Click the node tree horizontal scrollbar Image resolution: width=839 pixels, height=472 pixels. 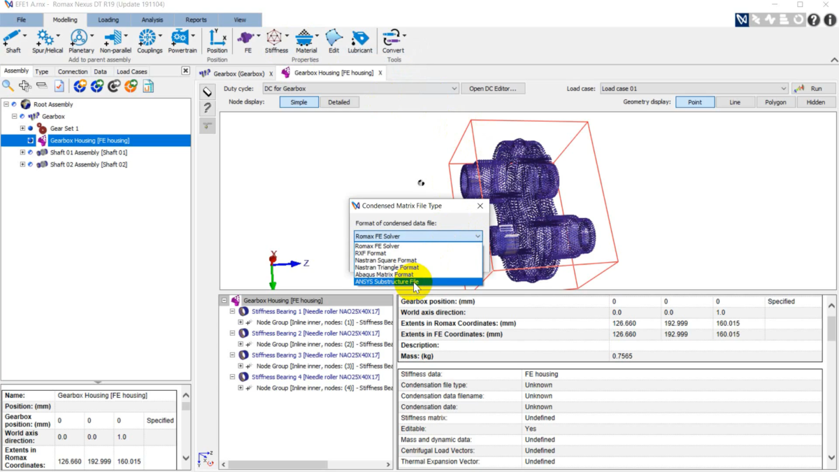[306, 464]
